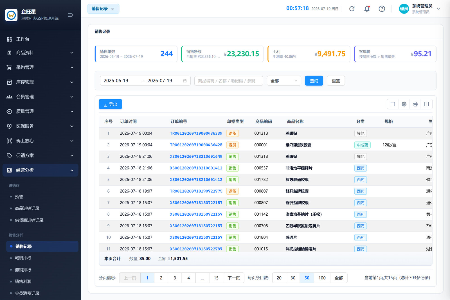Click the 企旺星 logo icon
This screenshot has width=450, height=300.
pos(11,15)
